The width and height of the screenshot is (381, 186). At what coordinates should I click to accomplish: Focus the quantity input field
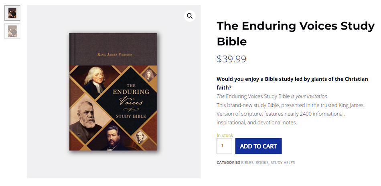[x=224, y=146]
